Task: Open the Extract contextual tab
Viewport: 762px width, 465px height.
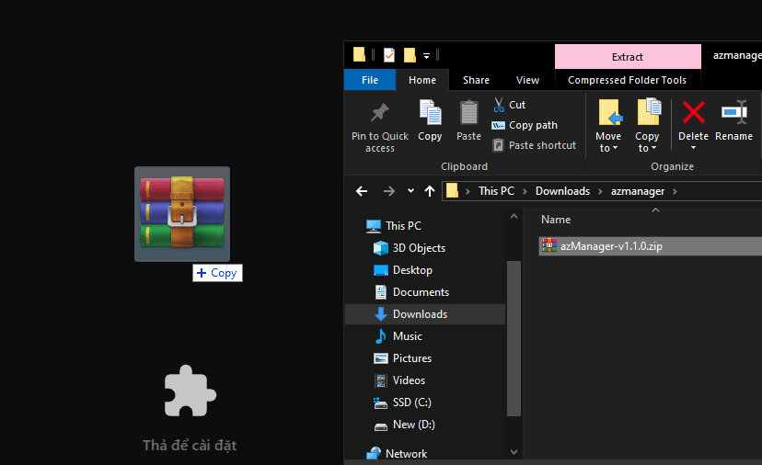Action: tap(628, 57)
